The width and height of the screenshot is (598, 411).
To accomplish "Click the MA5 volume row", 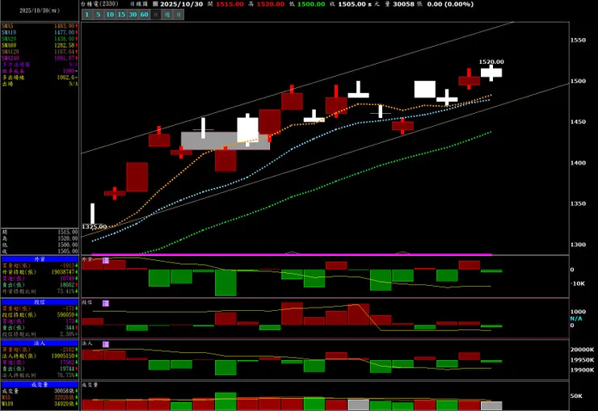I will point(40,397).
